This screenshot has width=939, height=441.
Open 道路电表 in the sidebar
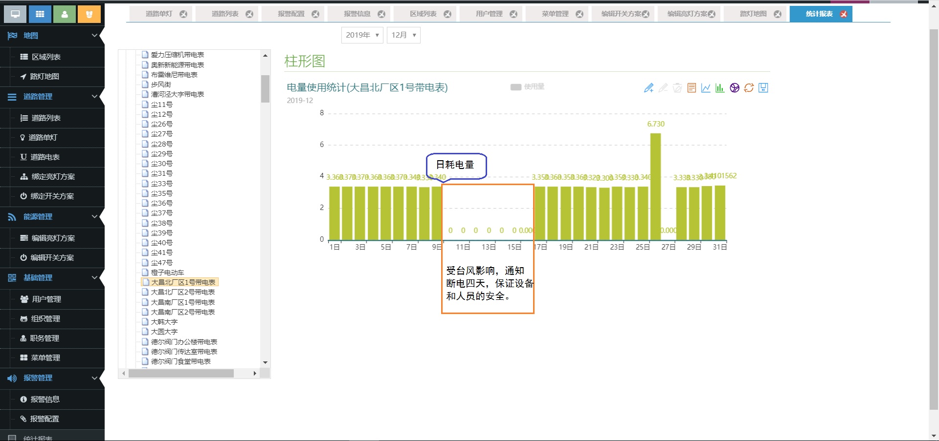[x=45, y=157]
